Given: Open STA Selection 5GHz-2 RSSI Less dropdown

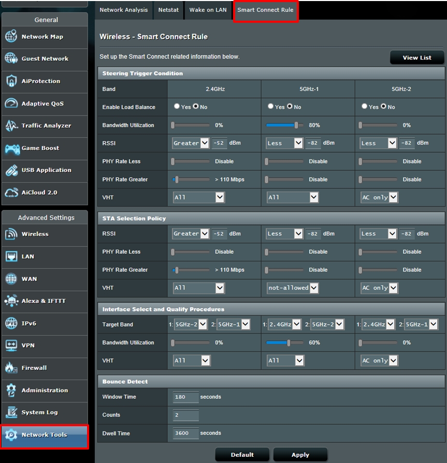Looking at the screenshot, I should tap(378, 234).
